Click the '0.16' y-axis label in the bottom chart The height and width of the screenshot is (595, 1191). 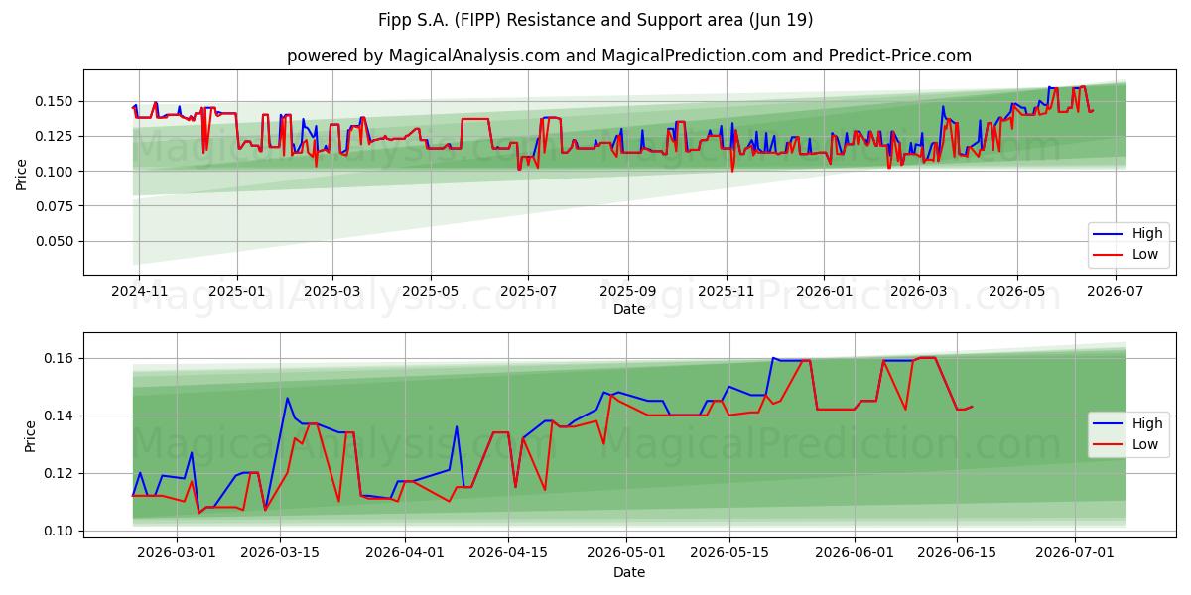60,358
